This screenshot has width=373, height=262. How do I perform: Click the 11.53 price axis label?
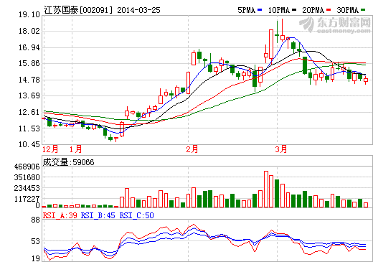coord(29,128)
